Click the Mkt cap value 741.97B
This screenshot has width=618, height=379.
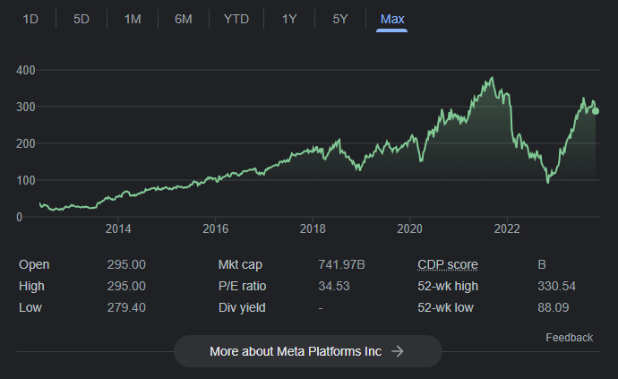pos(341,264)
